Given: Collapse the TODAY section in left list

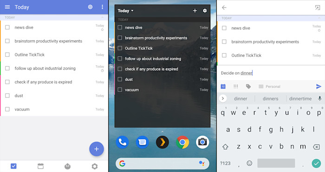Looking at the screenshot, I should (102, 18).
